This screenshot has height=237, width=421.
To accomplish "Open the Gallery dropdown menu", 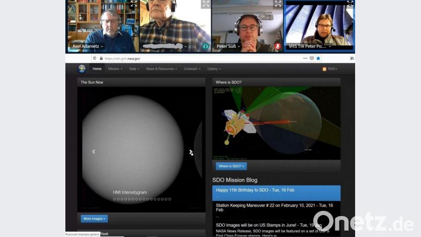I will (x=214, y=69).
